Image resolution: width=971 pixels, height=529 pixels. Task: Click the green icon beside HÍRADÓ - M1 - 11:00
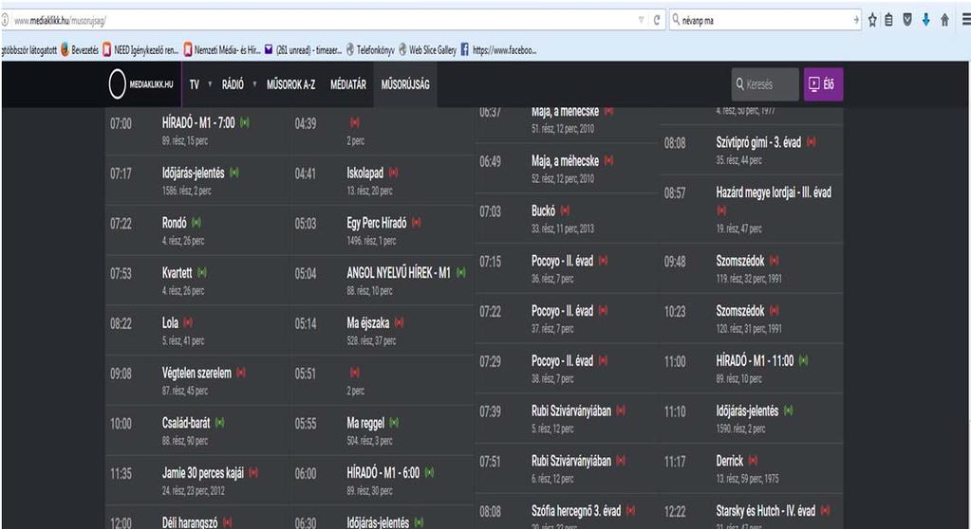point(803,360)
